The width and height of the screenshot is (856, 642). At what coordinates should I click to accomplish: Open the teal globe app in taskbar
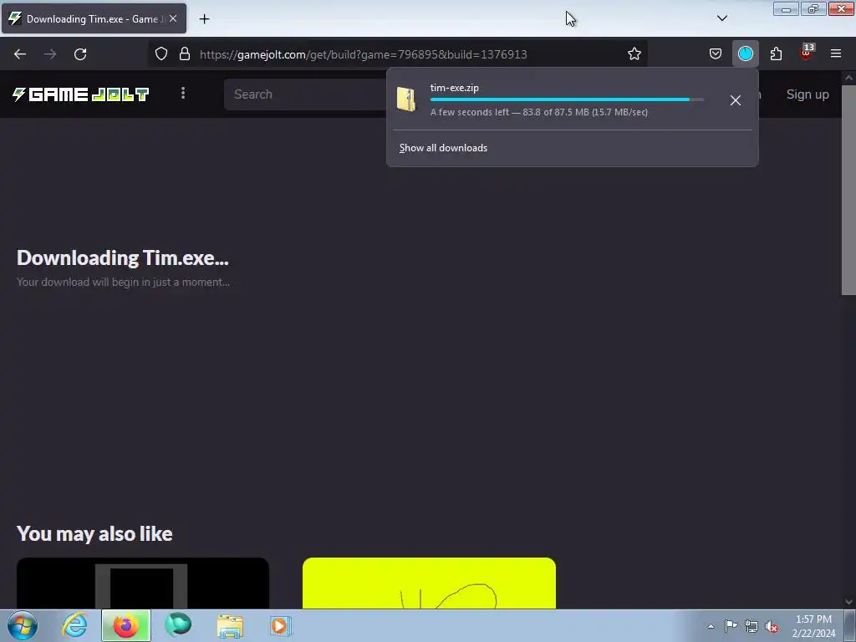(x=179, y=625)
